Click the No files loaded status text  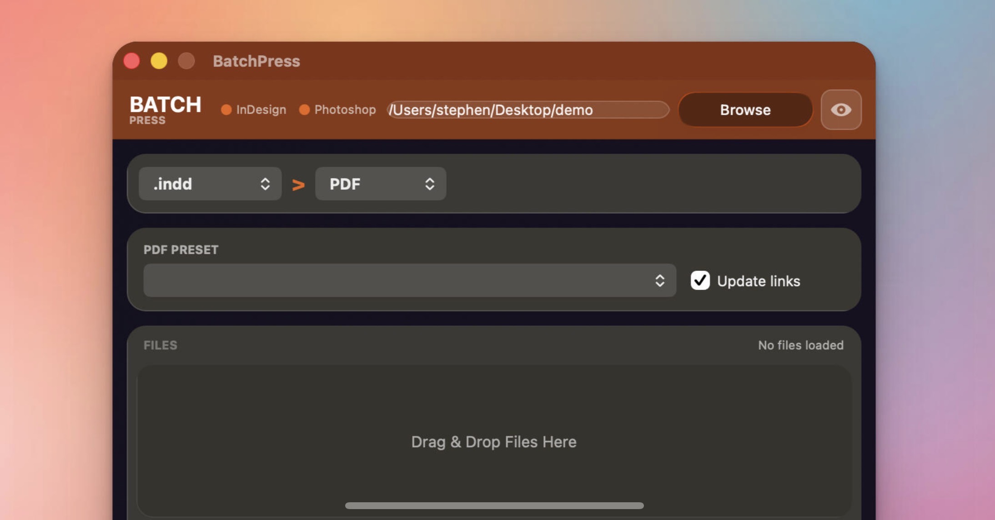[x=801, y=345]
